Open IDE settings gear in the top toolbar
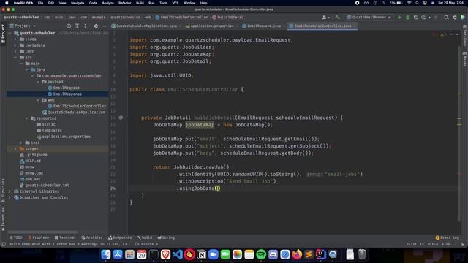Screen dimensions: 468x263 tap(455, 18)
